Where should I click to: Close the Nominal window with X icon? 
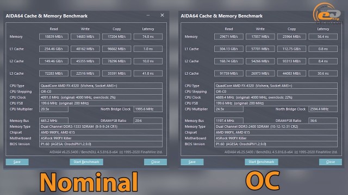click(x=162, y=15)
